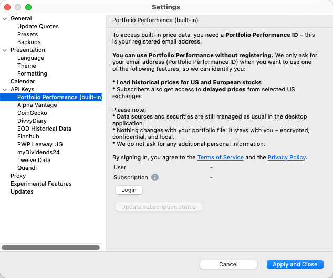
Task: Click Apply and Close button
Action: [x=295, y=264]
